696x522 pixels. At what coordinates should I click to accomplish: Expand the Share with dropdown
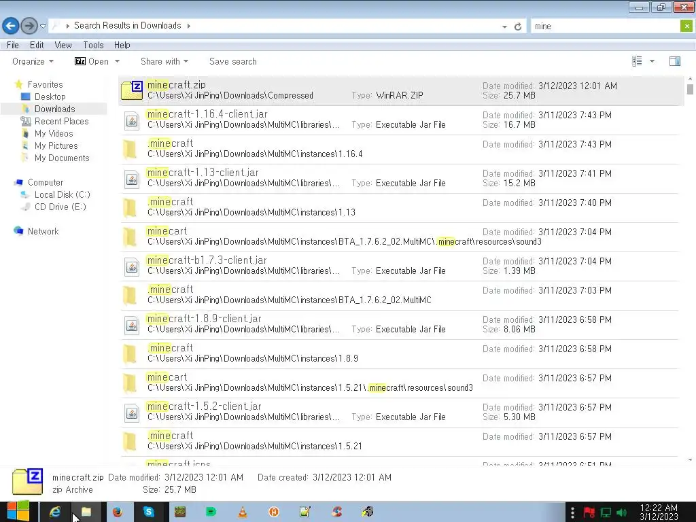coord(164,61)
